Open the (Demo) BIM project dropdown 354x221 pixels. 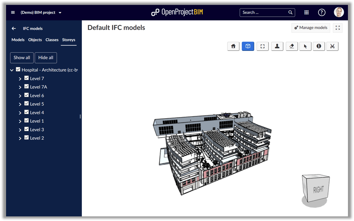40,12
